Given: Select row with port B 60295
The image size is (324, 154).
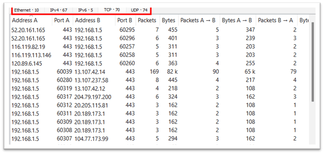Looking at the screenshot, I should 159,30.
